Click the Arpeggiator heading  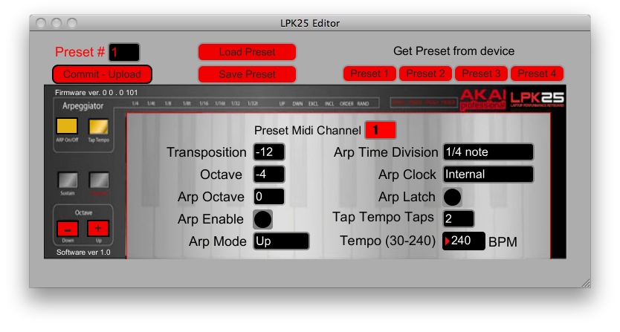83,106
